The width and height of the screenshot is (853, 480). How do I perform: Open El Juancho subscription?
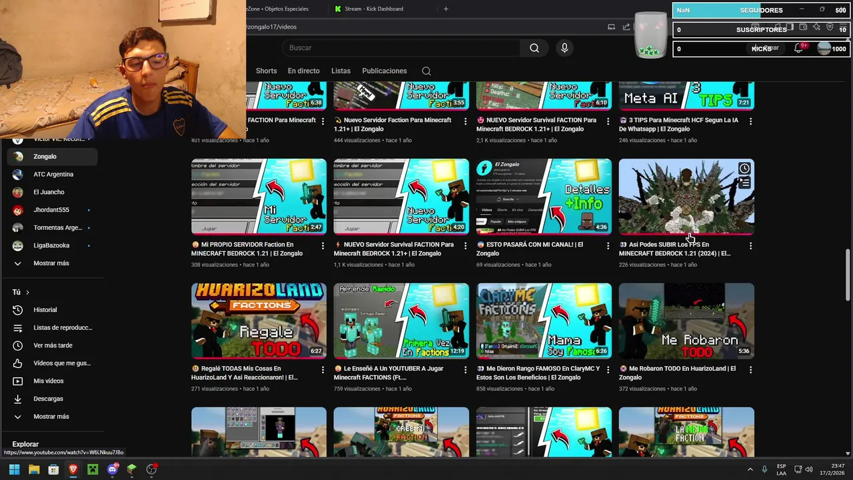click(52, 192)
